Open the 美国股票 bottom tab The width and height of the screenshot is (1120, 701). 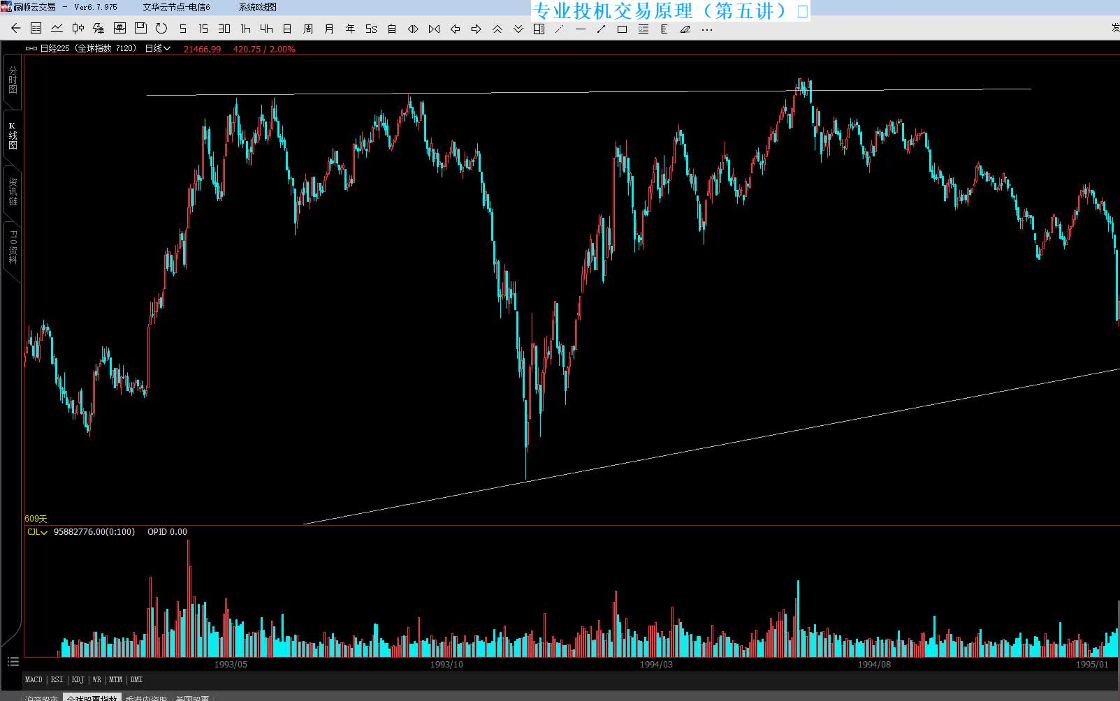pos(192,698)
